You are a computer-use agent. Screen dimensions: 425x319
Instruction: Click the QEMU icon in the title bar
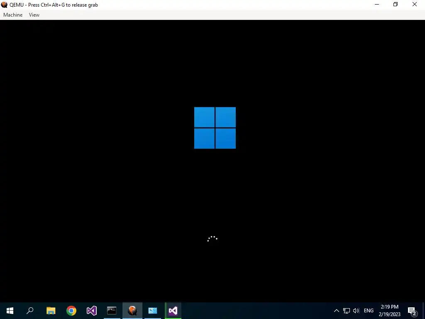(x=4, y=5)
